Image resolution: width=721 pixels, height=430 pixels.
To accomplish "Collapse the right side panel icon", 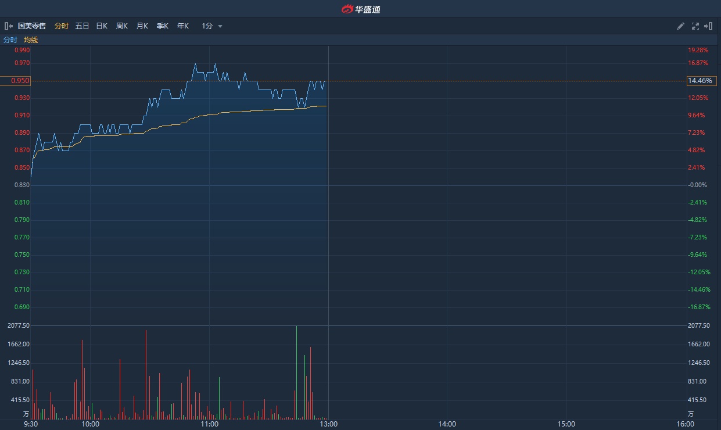I will point(708,26).
